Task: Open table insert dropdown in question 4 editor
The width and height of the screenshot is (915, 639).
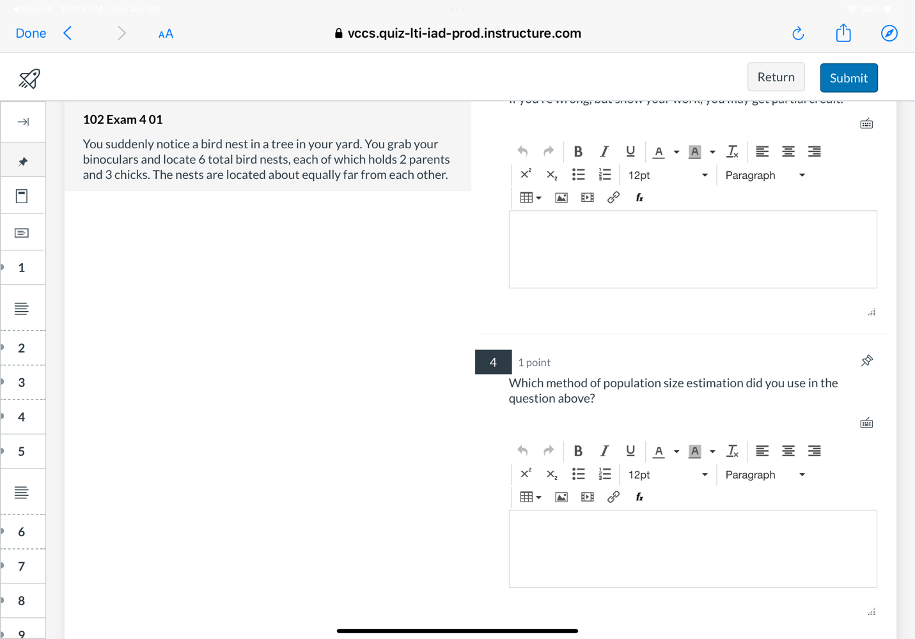Action: (x=530, y=497)
